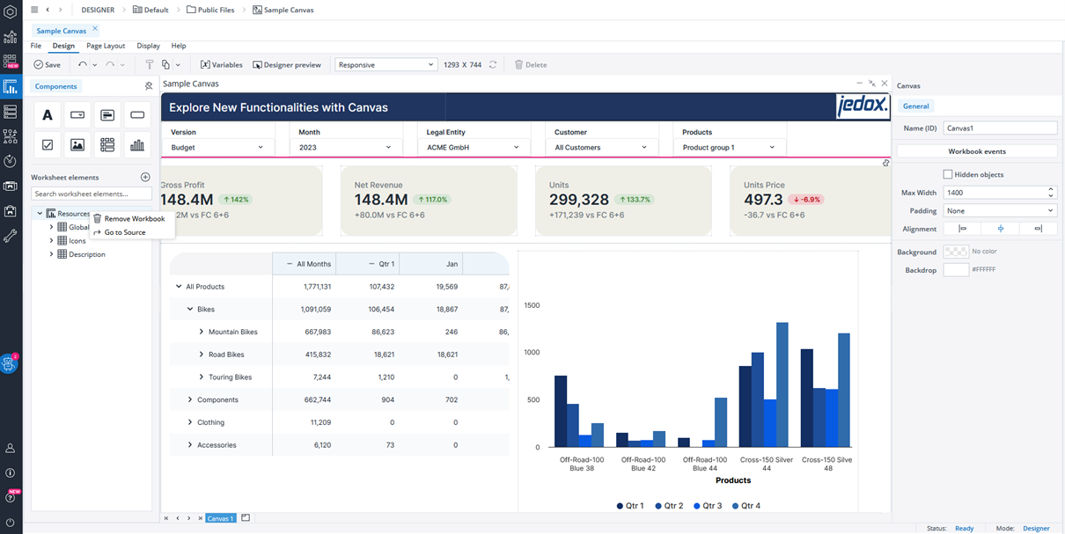Add an image component to canvas
Image resolution: width=1065 pixels, height=534 pixels.
tap(77, 145)
